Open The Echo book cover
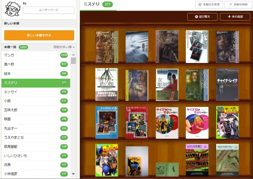 click(167, 47)
